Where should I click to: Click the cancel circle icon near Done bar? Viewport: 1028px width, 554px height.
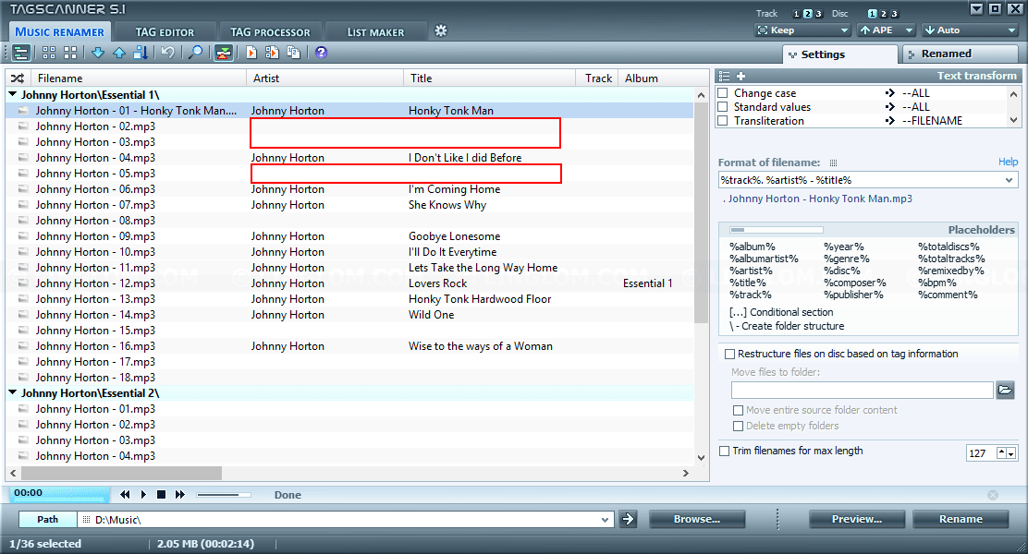tap(993, 495)
